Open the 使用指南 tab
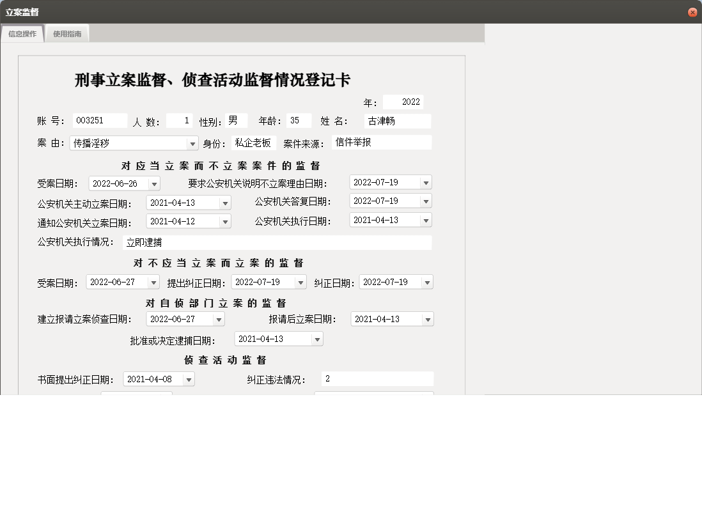 tap(67, 34)
